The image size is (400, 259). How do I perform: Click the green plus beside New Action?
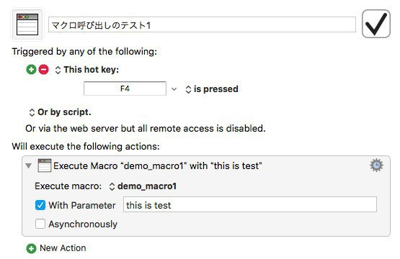tap(31, 248)
